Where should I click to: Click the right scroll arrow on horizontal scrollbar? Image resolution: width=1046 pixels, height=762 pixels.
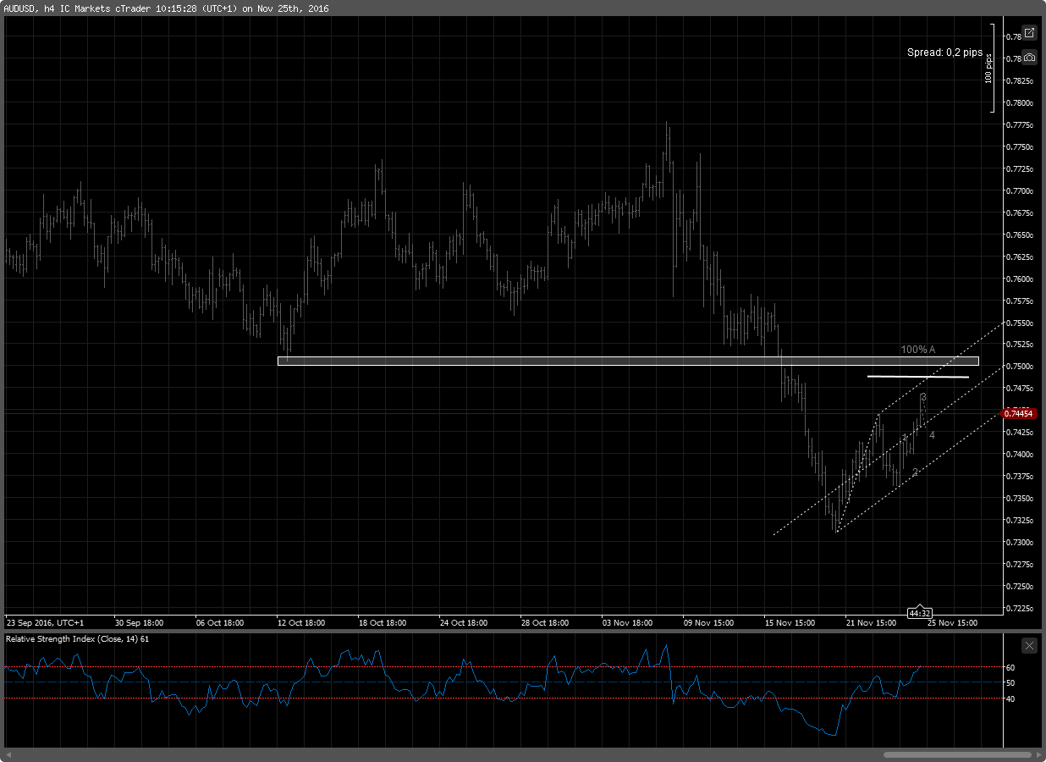(x=1037, y=754)
